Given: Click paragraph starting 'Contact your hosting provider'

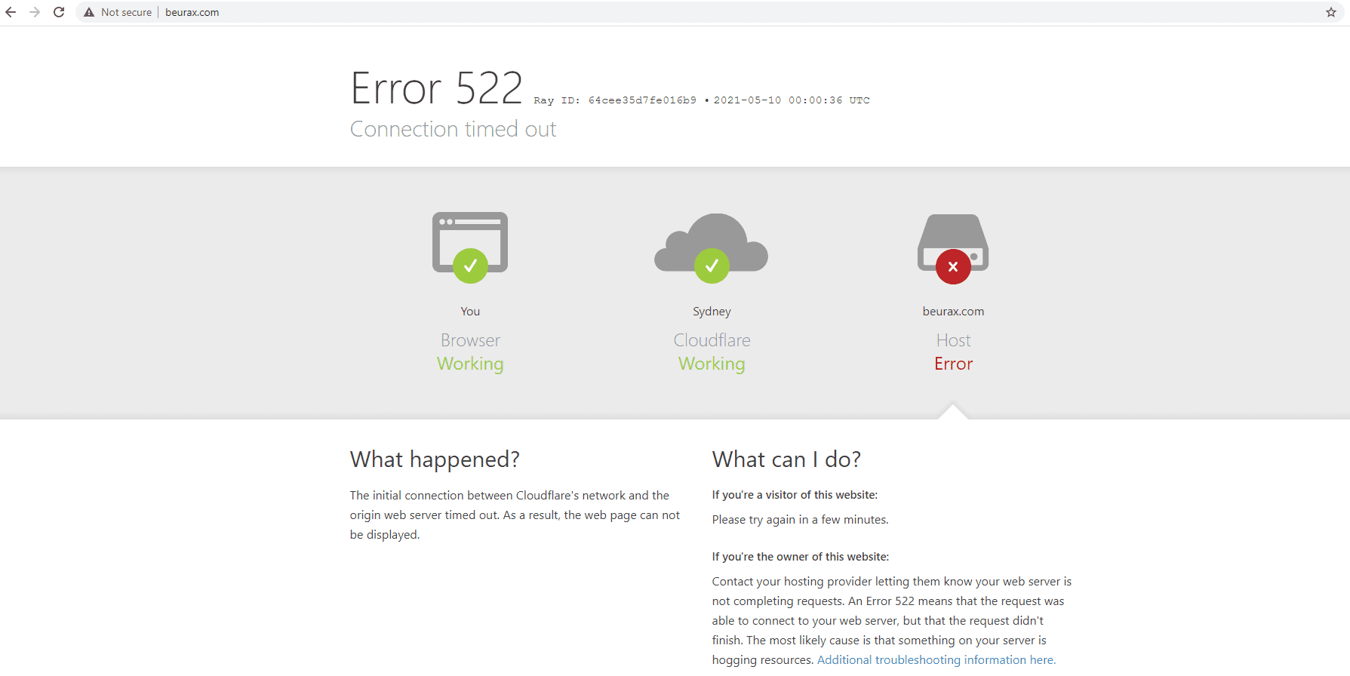Looking at the screenshot, I should pos(892,621).
